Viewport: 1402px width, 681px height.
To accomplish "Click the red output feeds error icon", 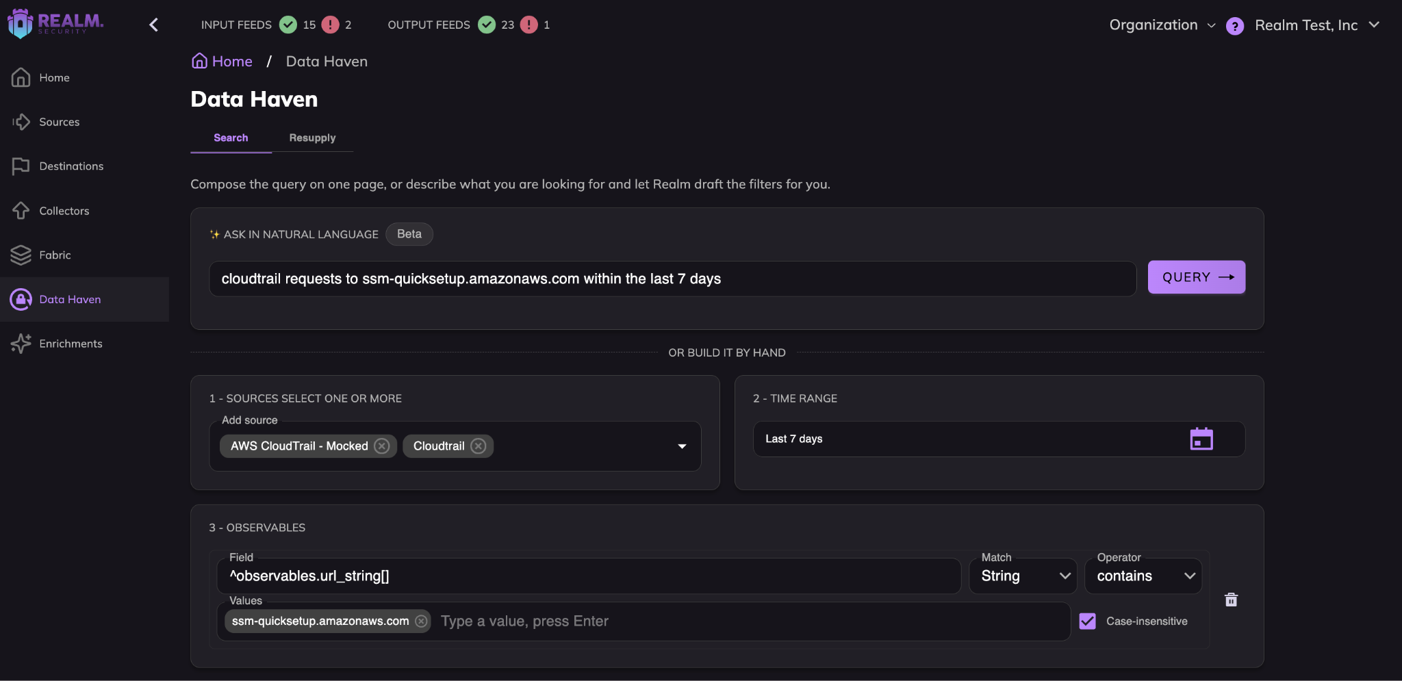I will tap(528, 25).
